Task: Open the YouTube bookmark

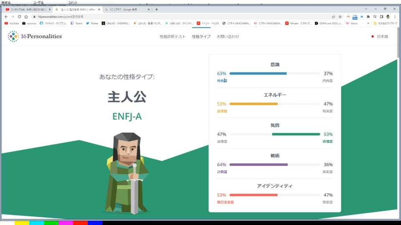Action: 12,23
